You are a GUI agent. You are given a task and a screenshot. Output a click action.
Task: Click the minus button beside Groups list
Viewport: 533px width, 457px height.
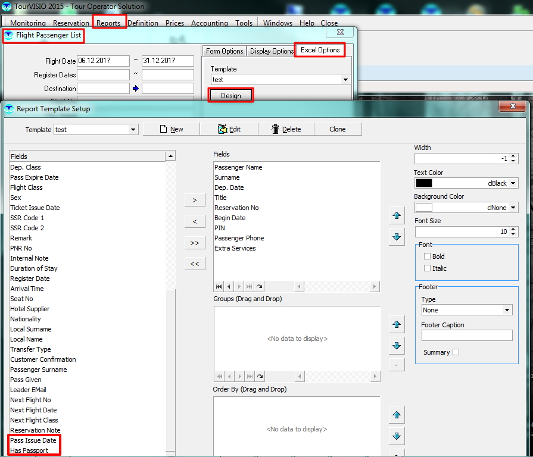(x=396, y=365)
